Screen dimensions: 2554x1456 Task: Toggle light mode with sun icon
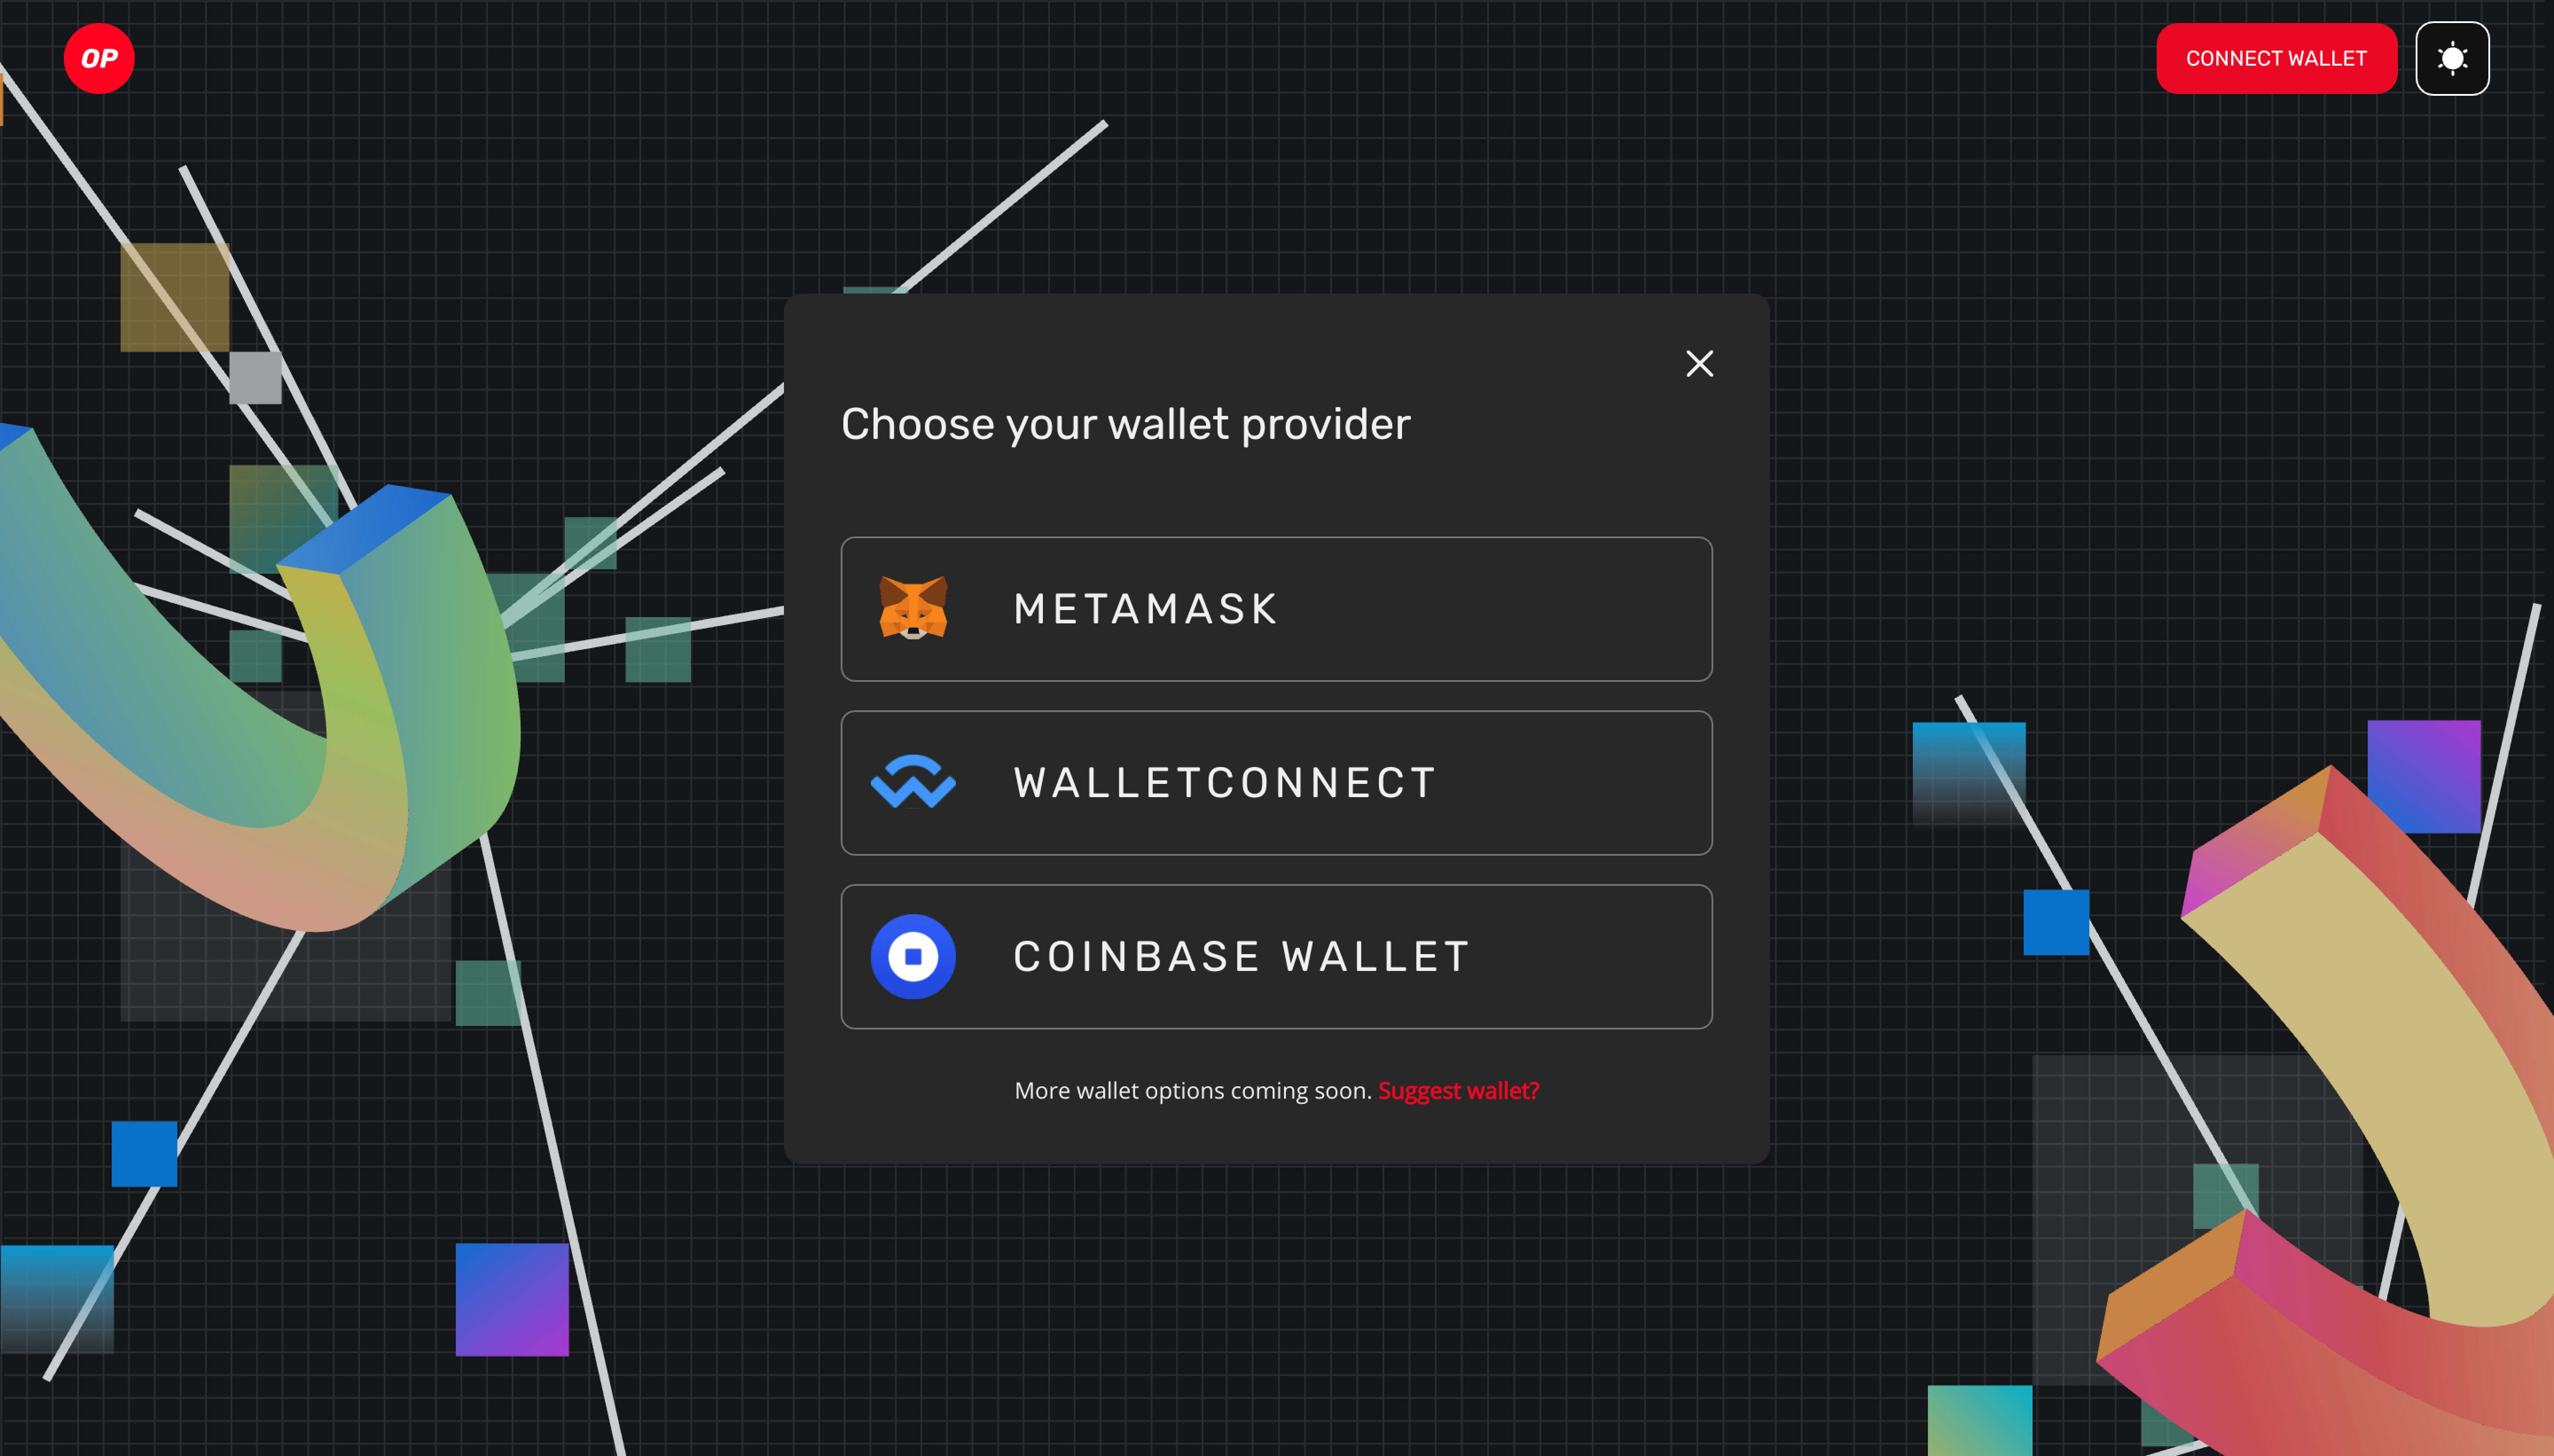pos(2452,58)
